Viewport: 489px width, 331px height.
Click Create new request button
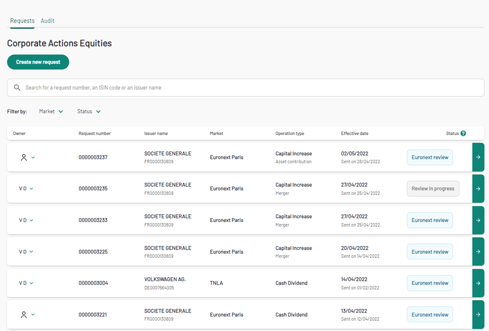tap(38, 62)
